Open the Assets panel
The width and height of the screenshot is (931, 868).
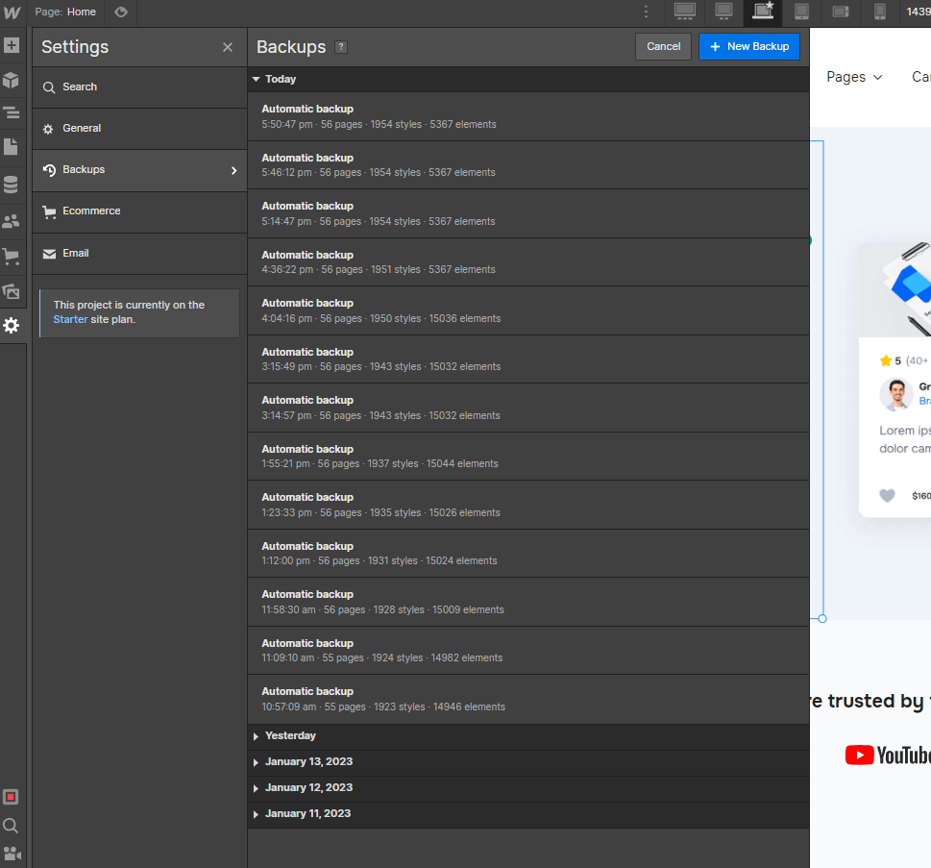click(12, 291)
